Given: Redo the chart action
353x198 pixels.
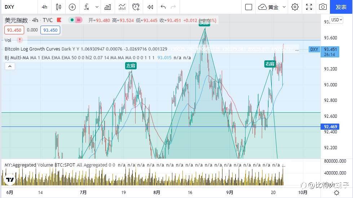Looking at the screenshot, I should coord(173,7).
